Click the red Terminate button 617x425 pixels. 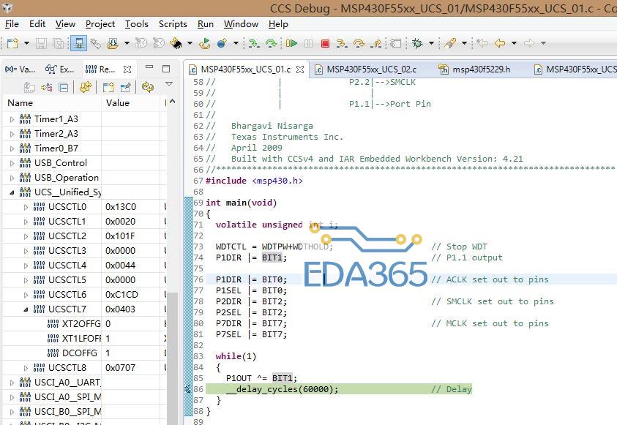coord(325,44)
